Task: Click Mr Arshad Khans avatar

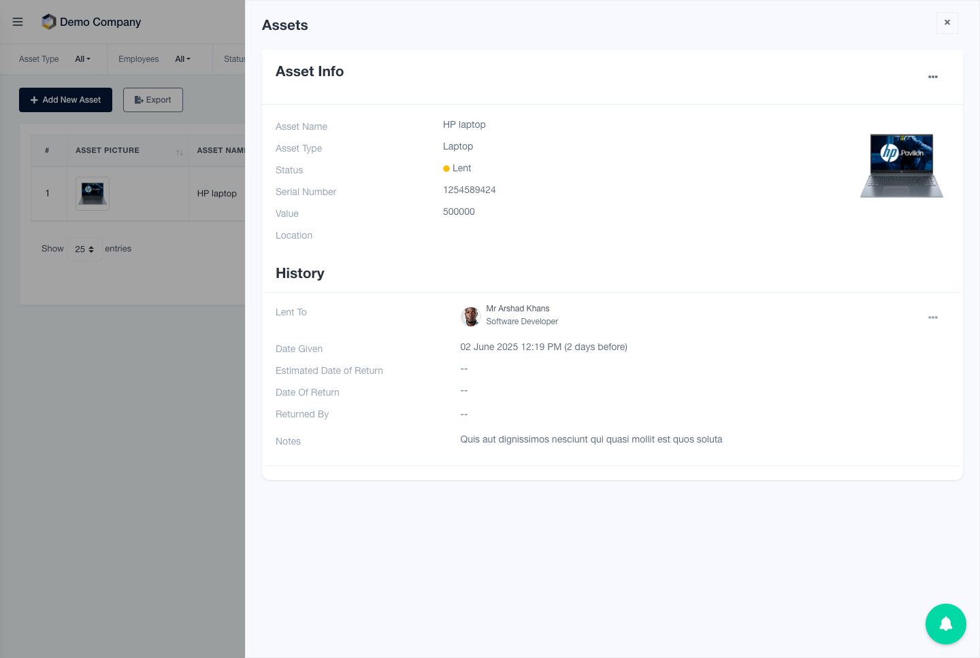Action: [470, 316]
